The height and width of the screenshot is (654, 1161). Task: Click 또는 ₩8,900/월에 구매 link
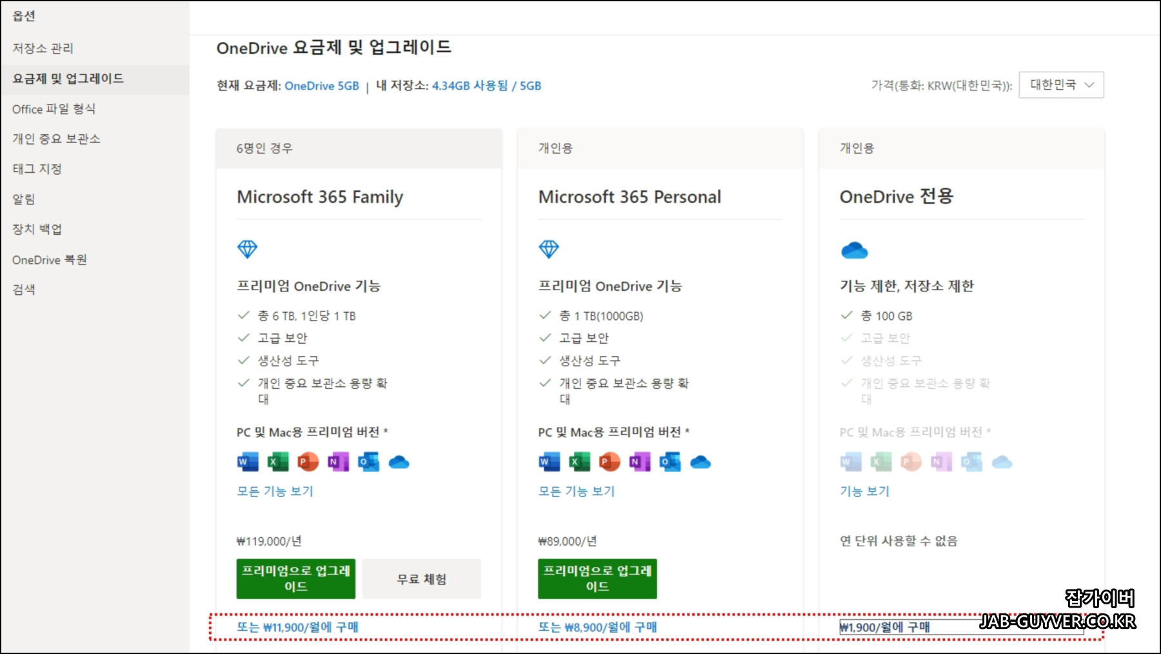pyautogui.click(x=597, y=627)
